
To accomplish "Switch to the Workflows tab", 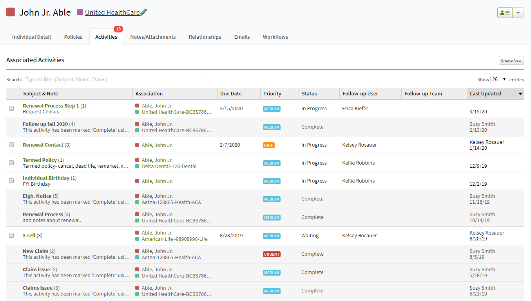I will coord(275,37).
